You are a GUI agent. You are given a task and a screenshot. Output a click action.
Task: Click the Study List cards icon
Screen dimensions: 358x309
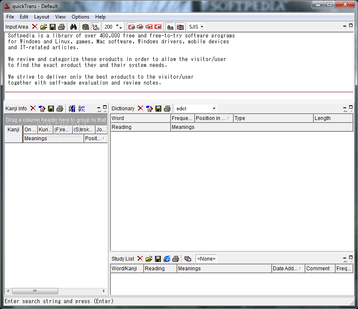188,258
